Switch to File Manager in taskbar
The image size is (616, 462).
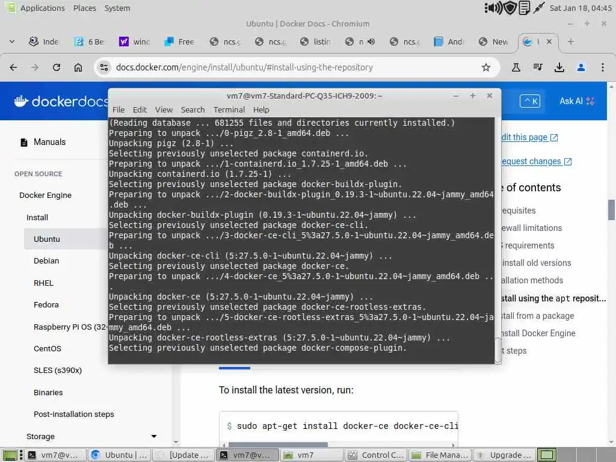[x=440, y=455]
